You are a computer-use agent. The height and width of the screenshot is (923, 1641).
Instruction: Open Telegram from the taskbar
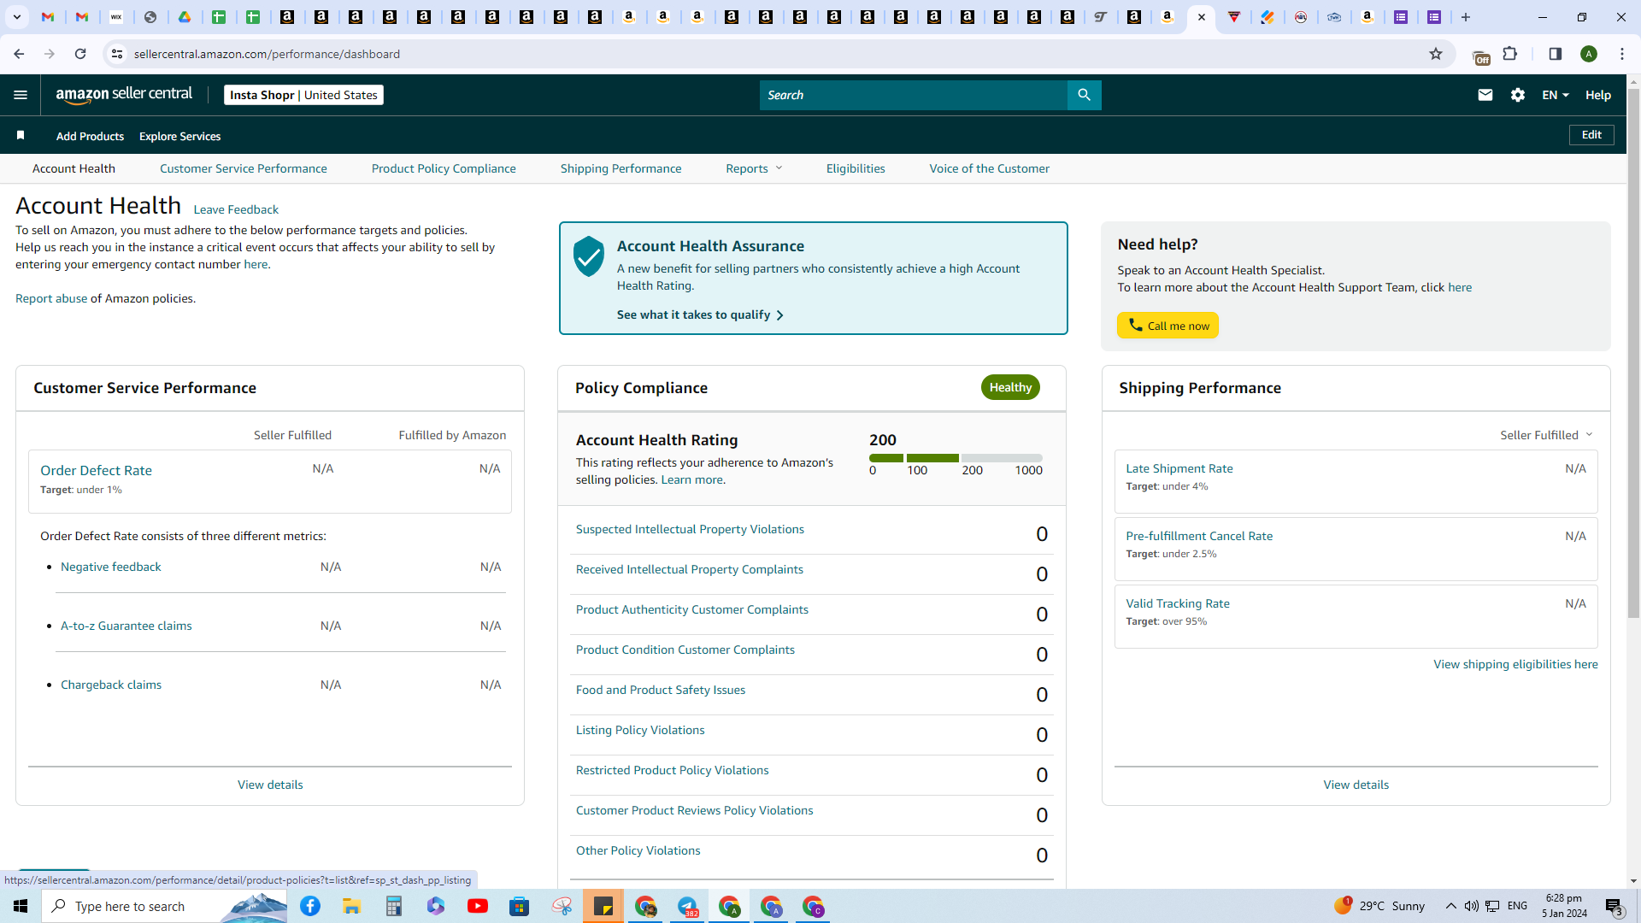coord(688,906)
